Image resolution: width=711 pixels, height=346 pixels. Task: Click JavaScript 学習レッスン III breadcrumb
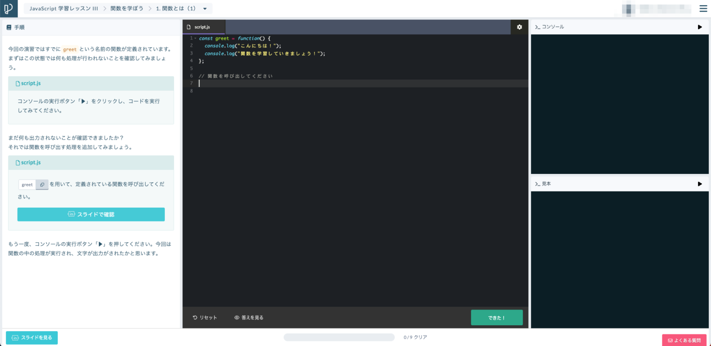click(63, 8)
